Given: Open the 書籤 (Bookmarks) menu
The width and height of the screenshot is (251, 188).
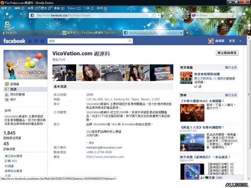Looking at the screenshot, I should click(x=59, y=8).
